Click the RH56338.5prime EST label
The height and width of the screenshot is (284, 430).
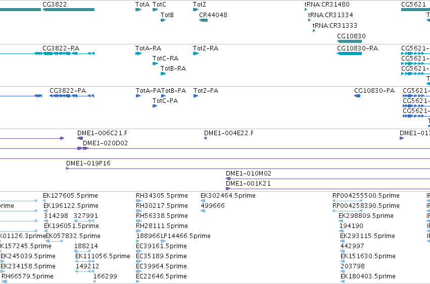162,216
